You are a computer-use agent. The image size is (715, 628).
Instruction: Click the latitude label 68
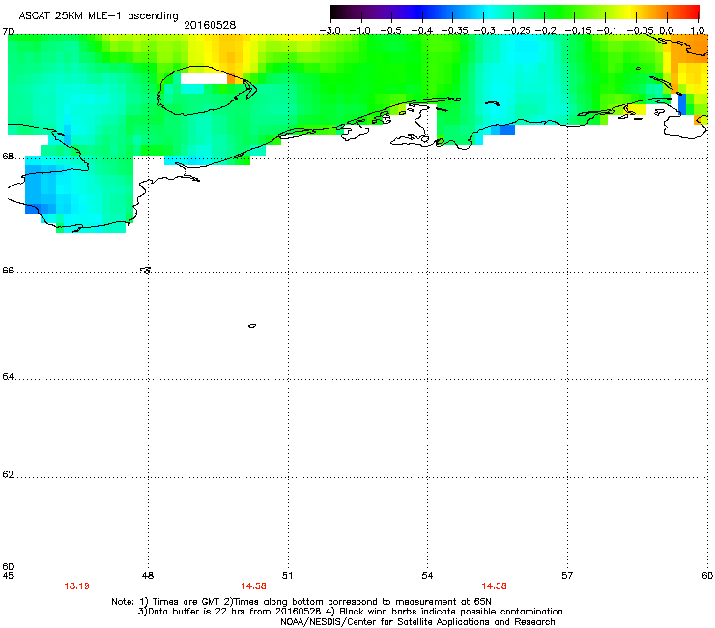pos(8,157)
